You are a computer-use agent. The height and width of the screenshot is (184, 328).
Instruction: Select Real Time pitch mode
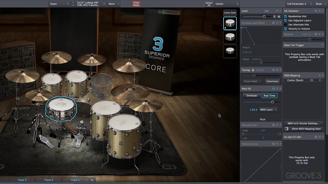pos(269,96)
